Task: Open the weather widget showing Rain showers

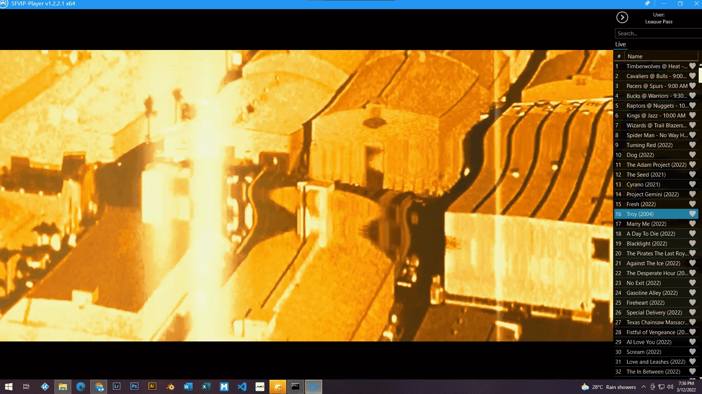Action: 608,387
